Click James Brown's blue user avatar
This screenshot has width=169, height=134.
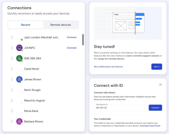[19, 79]
